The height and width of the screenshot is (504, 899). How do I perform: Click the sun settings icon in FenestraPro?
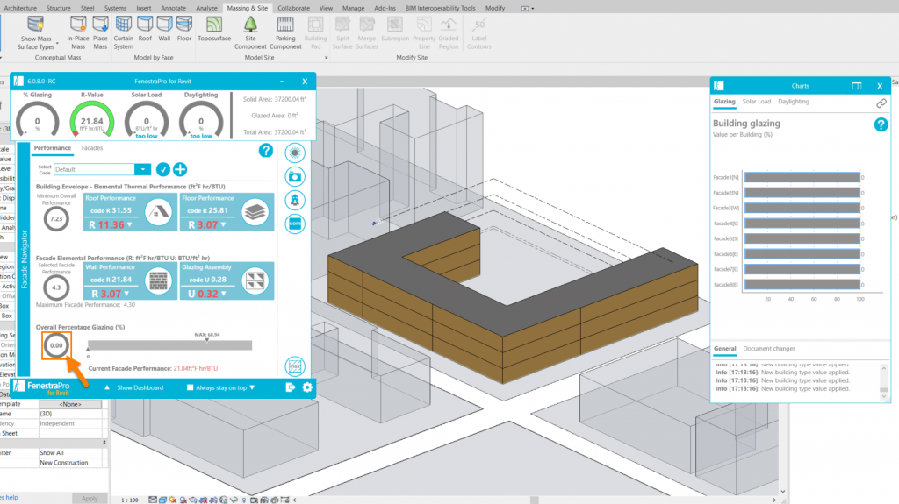point(295,153)
